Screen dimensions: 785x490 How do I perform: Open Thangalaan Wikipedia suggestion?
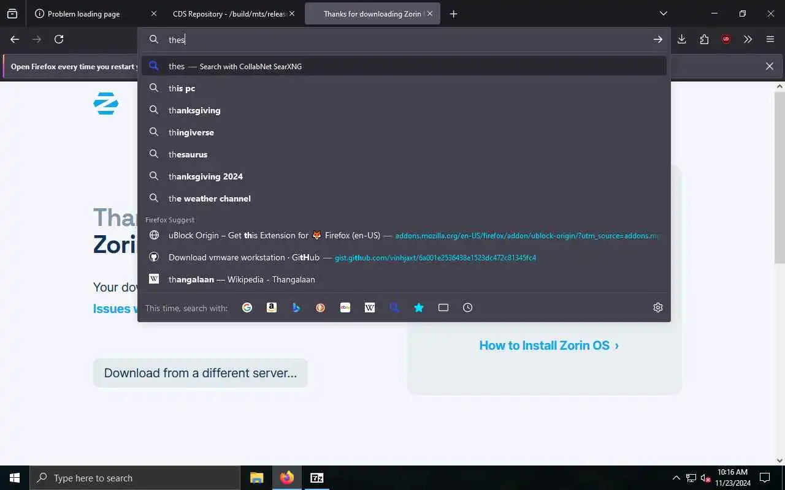(404, 279)
